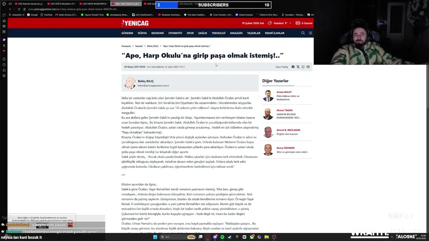Image resolution: width=429 pixels, height=241 pixels.
Task: Go back with the browser back arrow
Action: (x=10, y=9)
